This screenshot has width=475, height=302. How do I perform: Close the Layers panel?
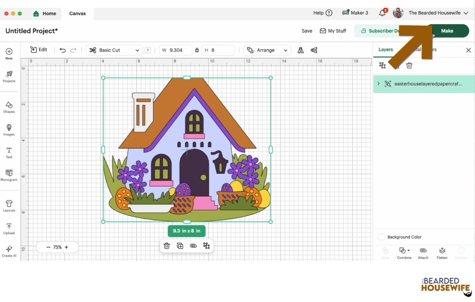point(468,50)
